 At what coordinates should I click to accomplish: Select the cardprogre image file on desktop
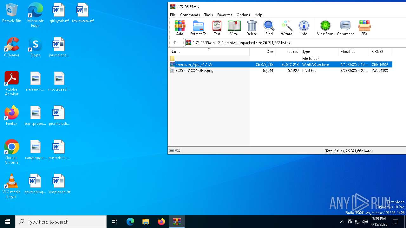coord(35,150)
